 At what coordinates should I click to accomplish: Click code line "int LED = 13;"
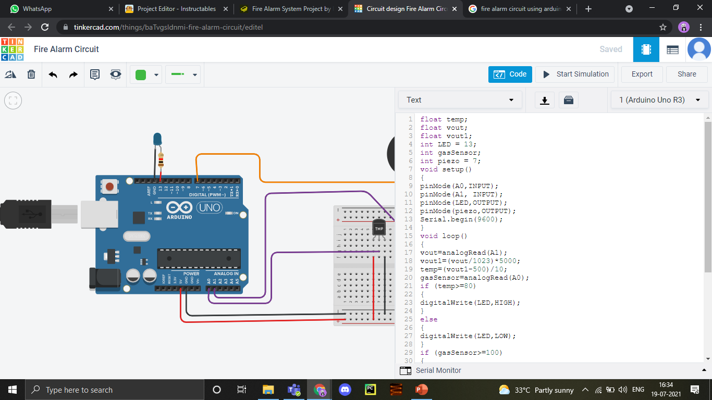tap(448, 144)
